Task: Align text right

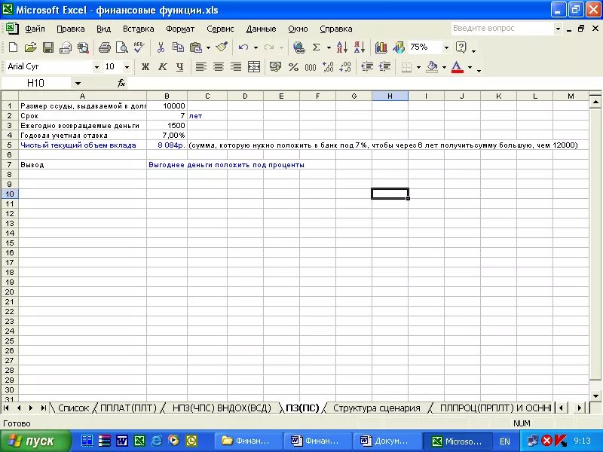Action: pos(236,67)
